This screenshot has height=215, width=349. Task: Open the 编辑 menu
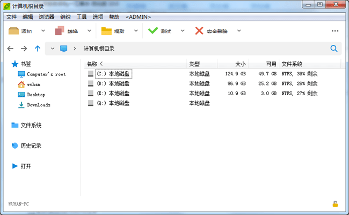(27, 17)
